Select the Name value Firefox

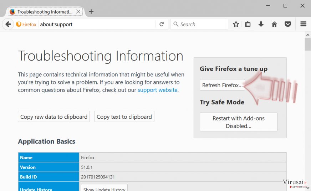pyautogui.click(x=88, y=158)
